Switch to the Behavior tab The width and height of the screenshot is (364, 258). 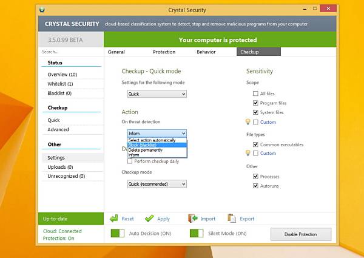tap(206, 52)
